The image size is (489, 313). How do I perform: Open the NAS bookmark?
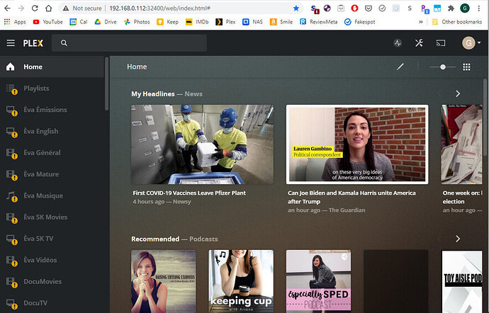(252, 22)
